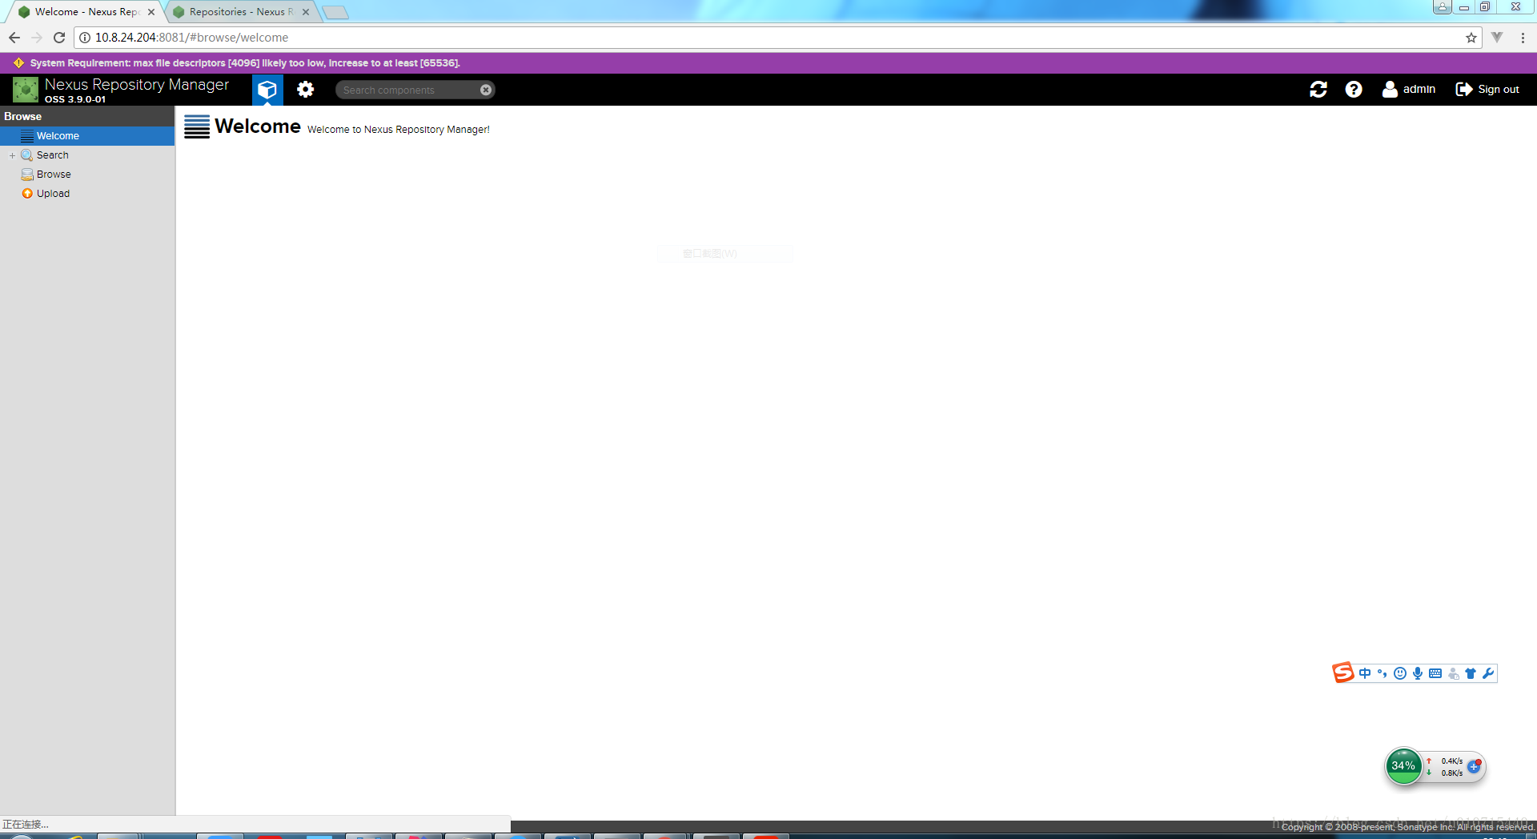Click the OSS 3.9.0-01 version text

[75, 99]
